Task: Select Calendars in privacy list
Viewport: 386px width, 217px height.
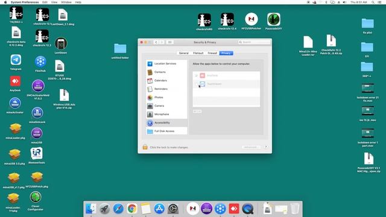Action: [x=166, y=80]
